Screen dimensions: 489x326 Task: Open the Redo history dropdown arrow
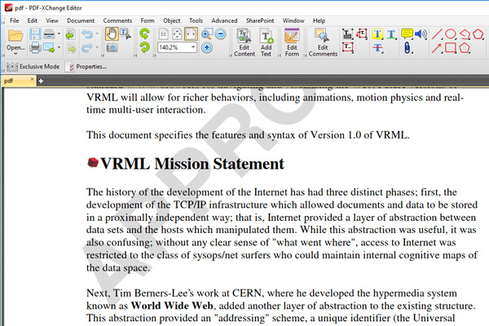pos(97,47)
